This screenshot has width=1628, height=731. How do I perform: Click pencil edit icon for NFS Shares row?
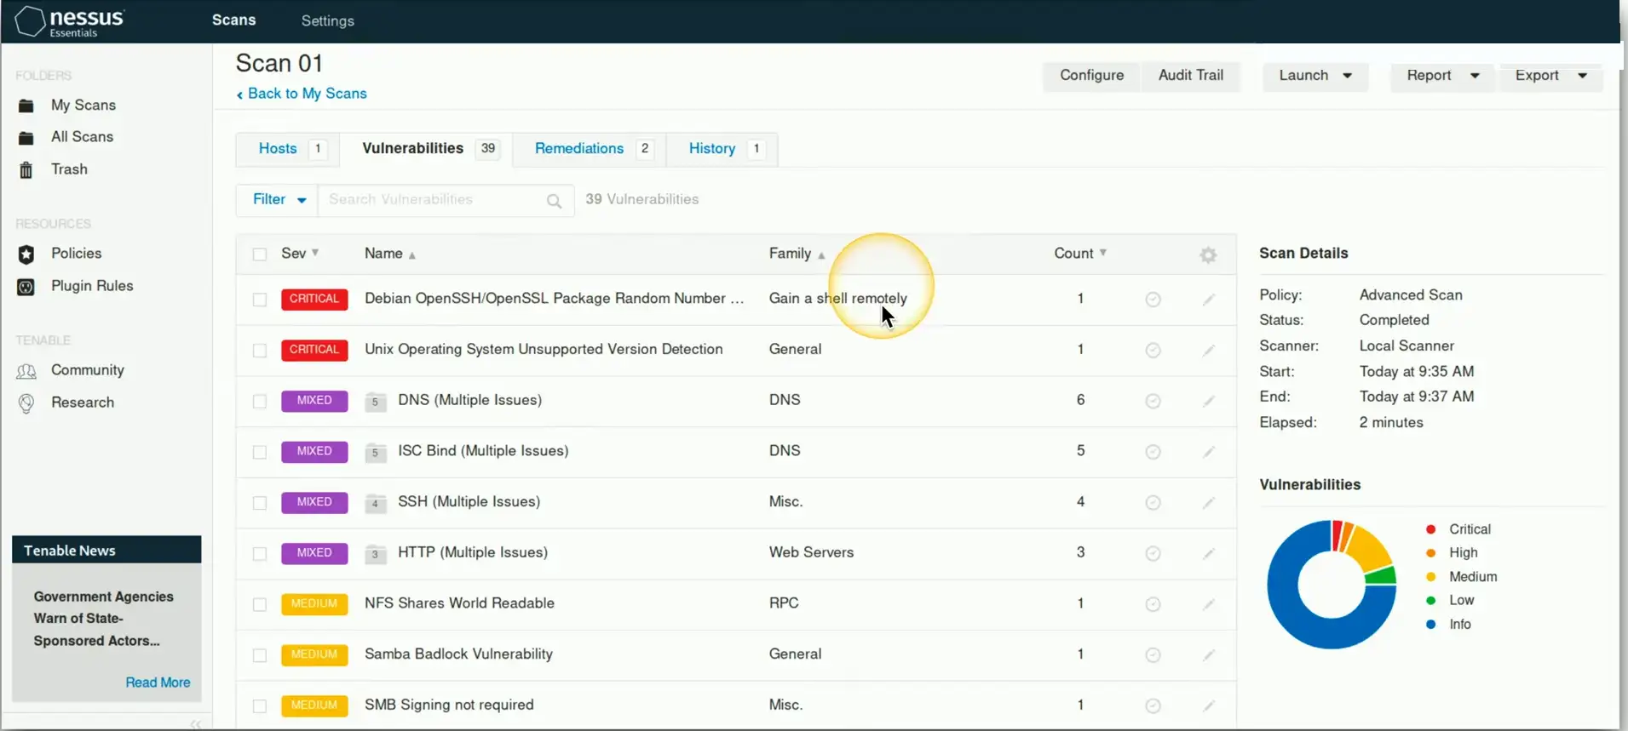[1208, 604]
